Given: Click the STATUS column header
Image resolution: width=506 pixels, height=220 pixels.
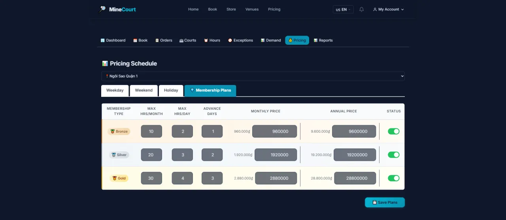Looking at the screenshot, I should (x=394, y=111).
